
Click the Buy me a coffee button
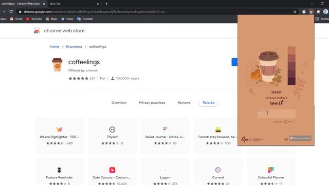tap(300, 138)
